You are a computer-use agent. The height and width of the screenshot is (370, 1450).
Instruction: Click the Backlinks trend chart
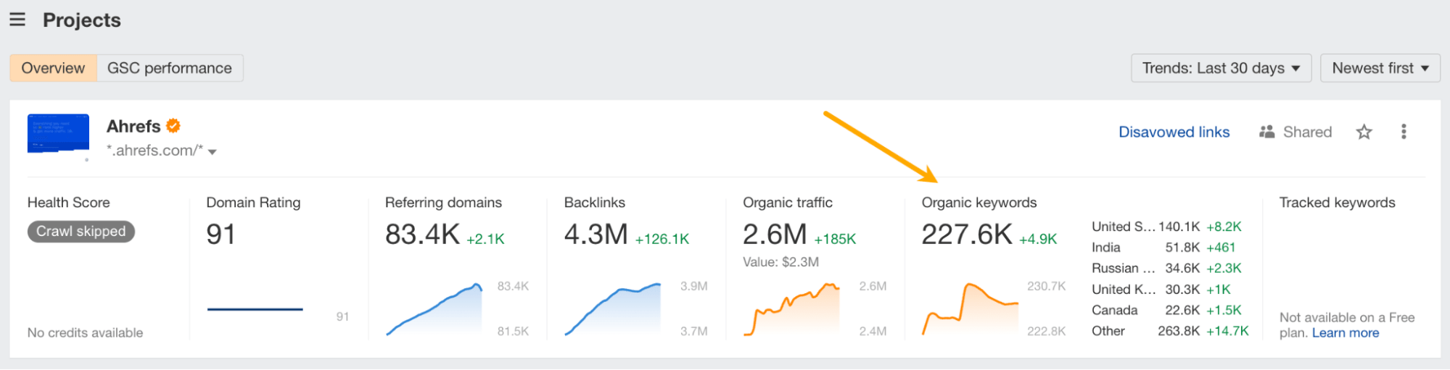click(613, 309)
